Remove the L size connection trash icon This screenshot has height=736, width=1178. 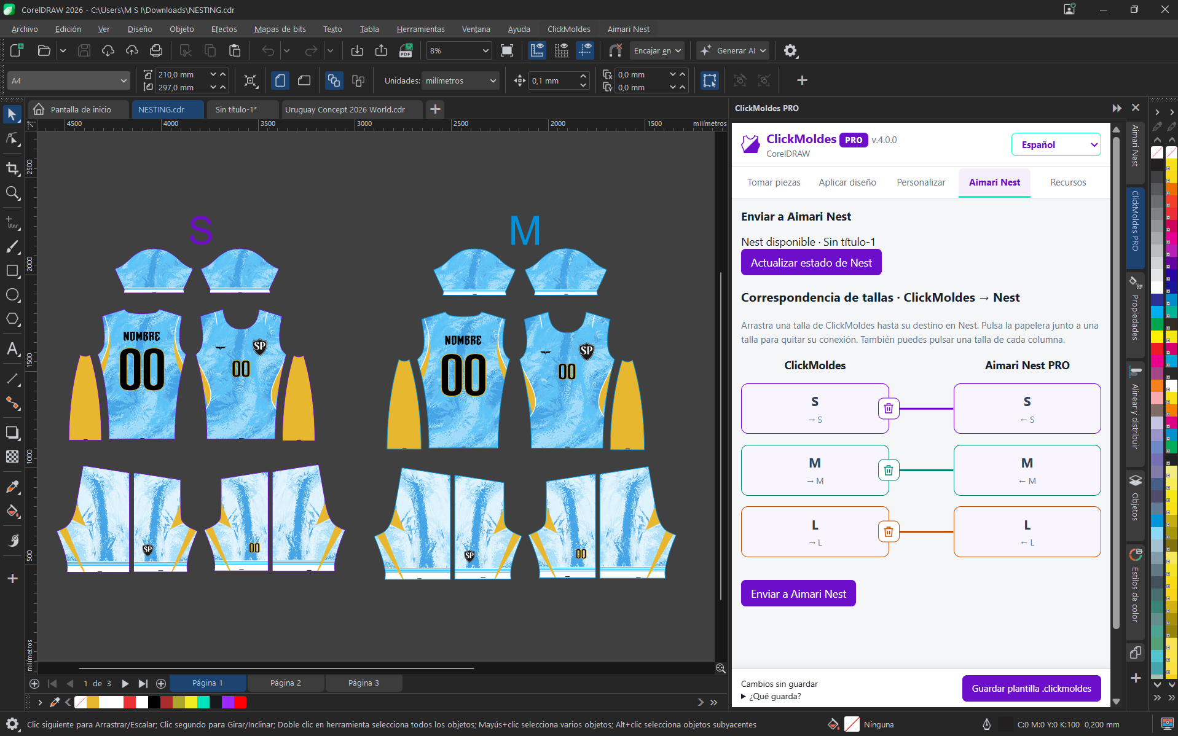pyautogui.click(x=889, y=531)
